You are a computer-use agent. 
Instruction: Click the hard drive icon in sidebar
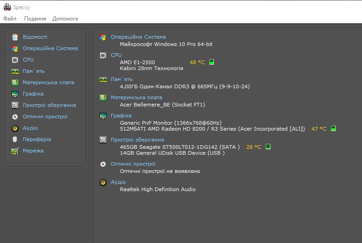pos(15,105)
